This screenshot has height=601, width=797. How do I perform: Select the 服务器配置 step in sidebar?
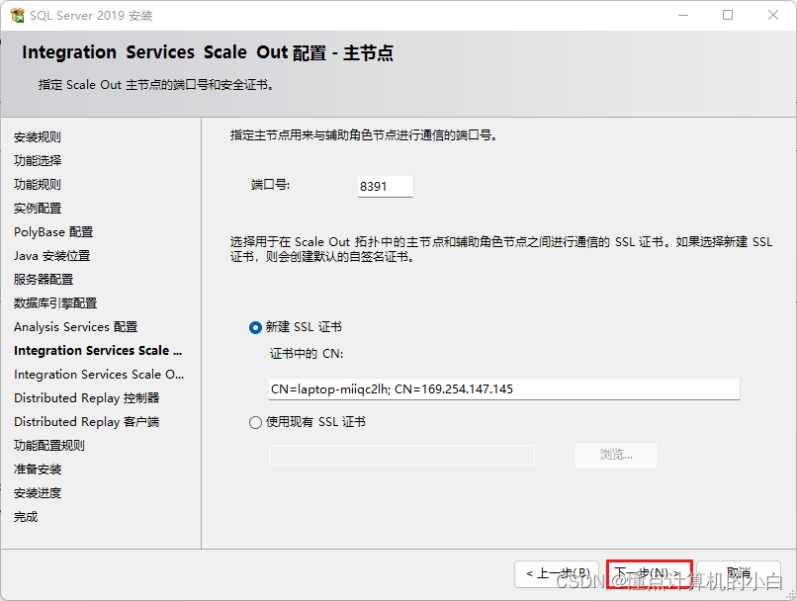(x=44, y=280)
